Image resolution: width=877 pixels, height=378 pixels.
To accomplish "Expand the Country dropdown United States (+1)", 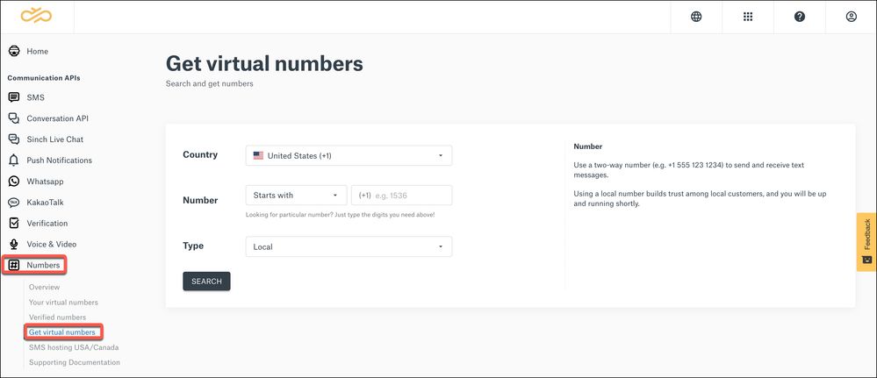I will click(x=349, y=155).
